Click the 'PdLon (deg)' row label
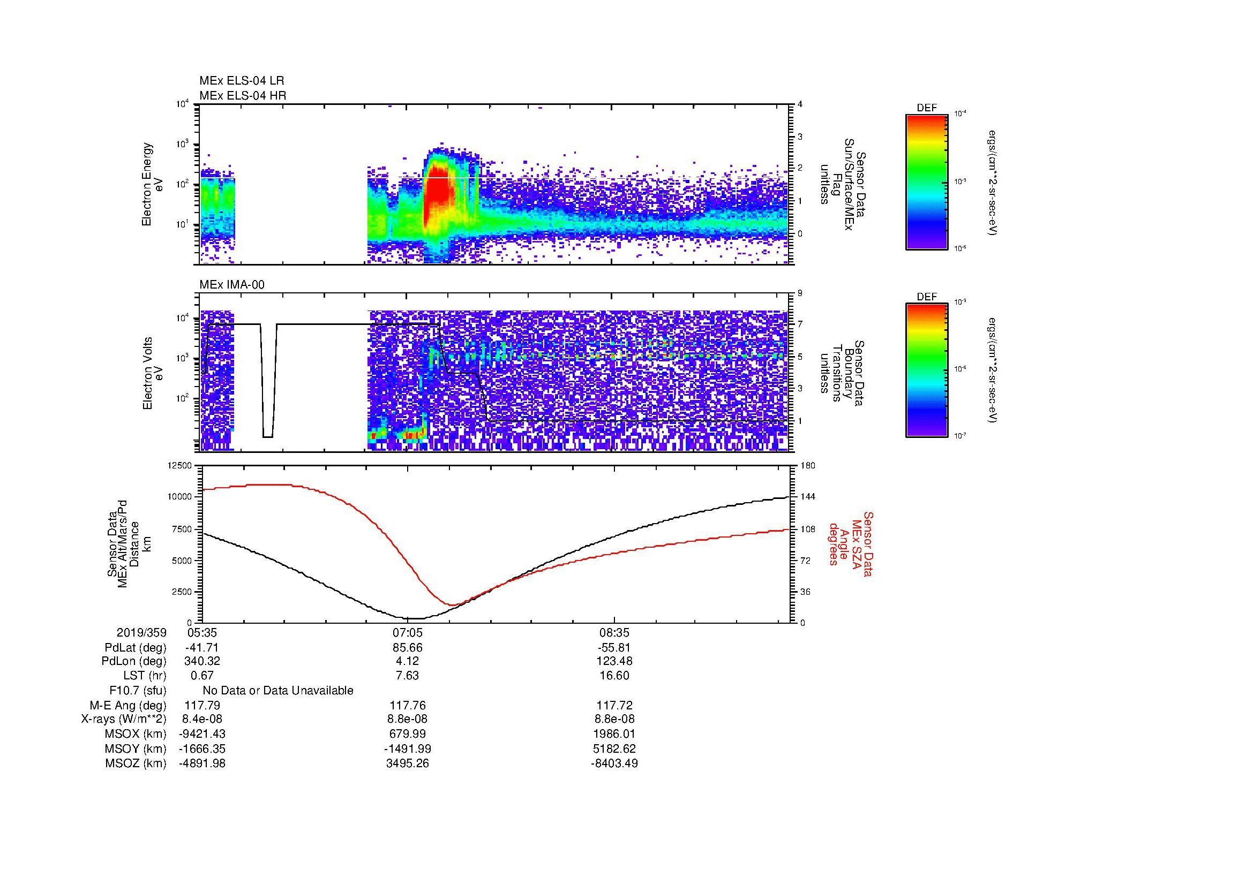This screenshot has height=885, width=1253. coord(134,661)
